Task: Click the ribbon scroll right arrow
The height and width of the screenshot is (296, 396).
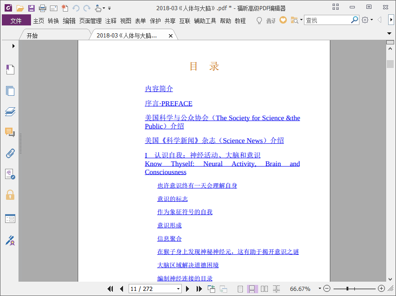Action: [391, 20]
